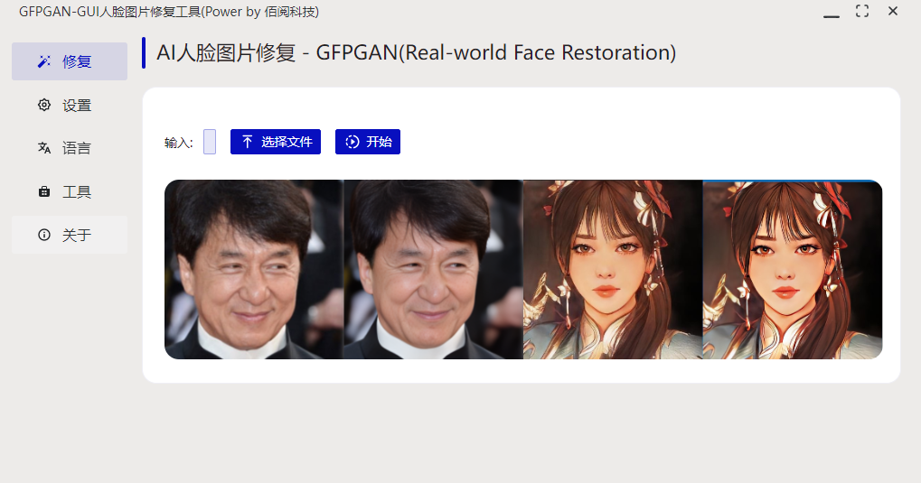The width and height of the screenshot is (921, 483).
Task: Switch to the 语言 sidebar tab
Action: point(70,148)
